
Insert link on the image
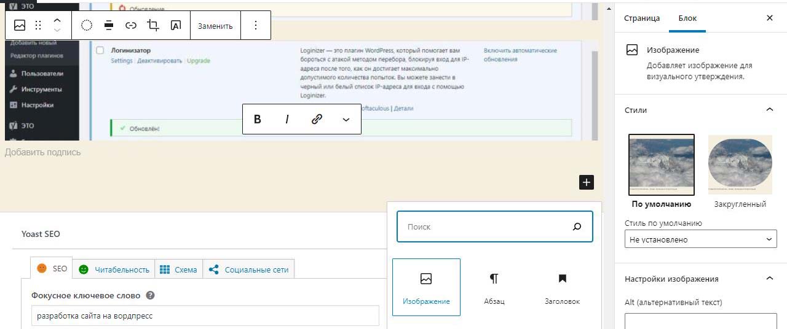tap(131, 25)
